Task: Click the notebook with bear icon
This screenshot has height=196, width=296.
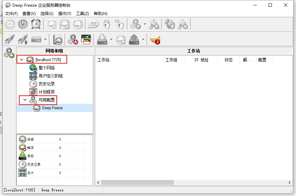Action: [x=58, y=40]
